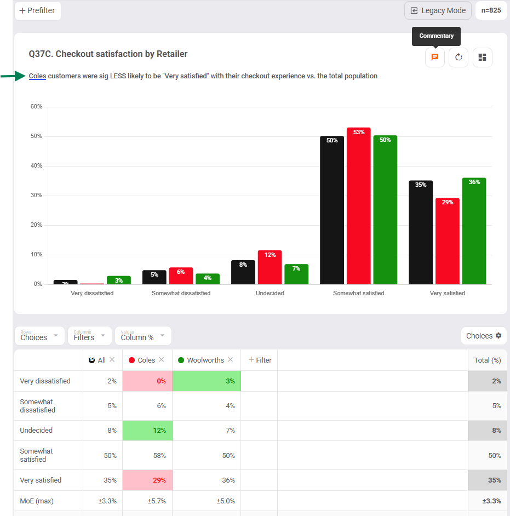Viewport: 510px width, 516px height.
Task: Open the dashboard layout grid icon
Action: point(483,58)
